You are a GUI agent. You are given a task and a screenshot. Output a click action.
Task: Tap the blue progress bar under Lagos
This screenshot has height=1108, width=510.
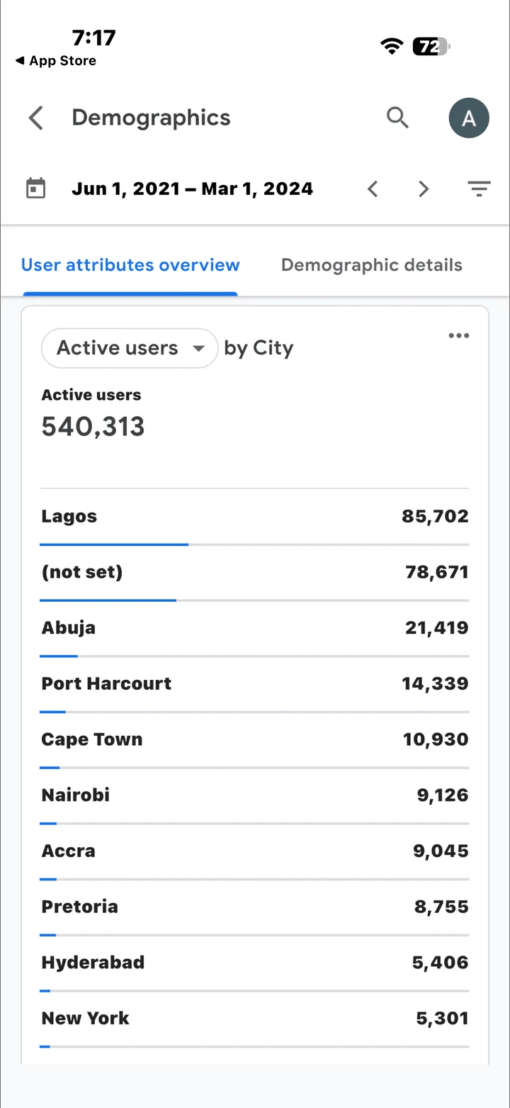pos(114,544)
